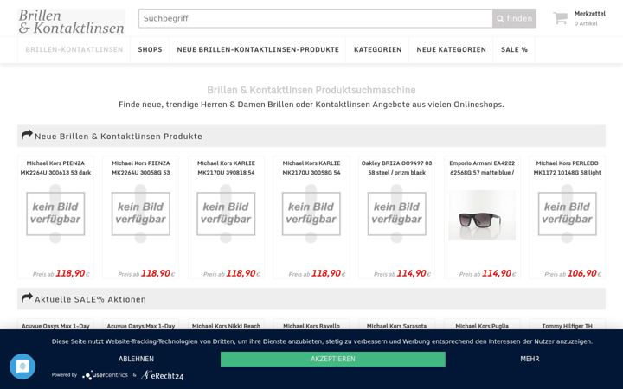Screen dimensions: 623x389
Task: Open the Neue Kategorien menu item
Action: pos(452,49)
